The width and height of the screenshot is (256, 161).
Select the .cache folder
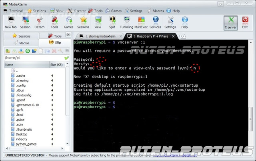[18, 76]
